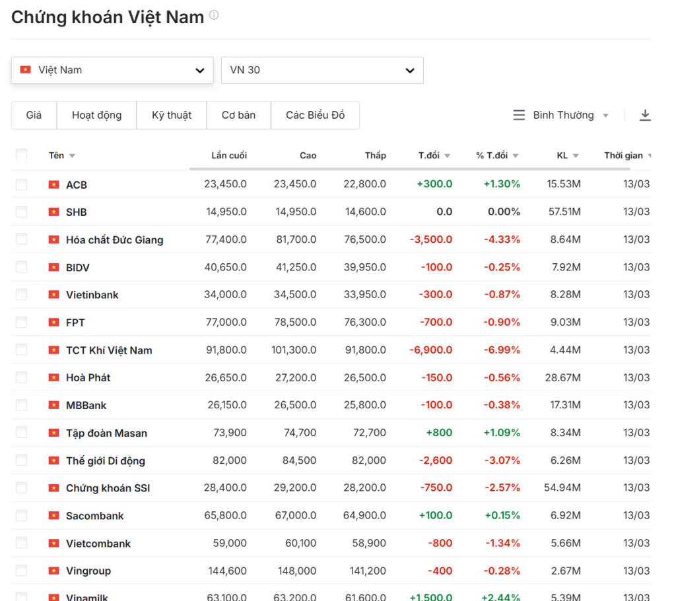Click the 144,600 last price of Vingroup

tap(227, 571)
